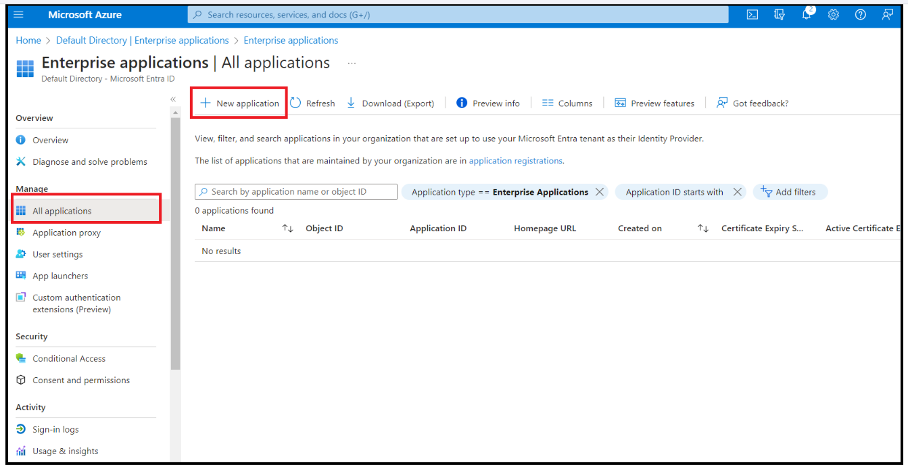Click the Diagnose and solve problems wrench icon
The width and height of the screenshot is (908, 467).
coord(21,162)
